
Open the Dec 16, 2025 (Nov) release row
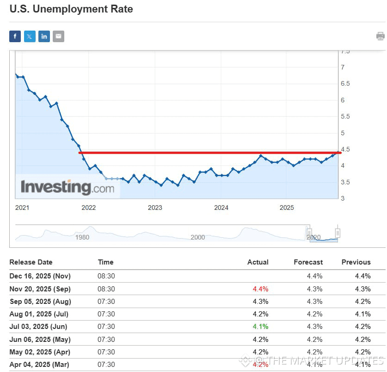click(x=197, y=276)
